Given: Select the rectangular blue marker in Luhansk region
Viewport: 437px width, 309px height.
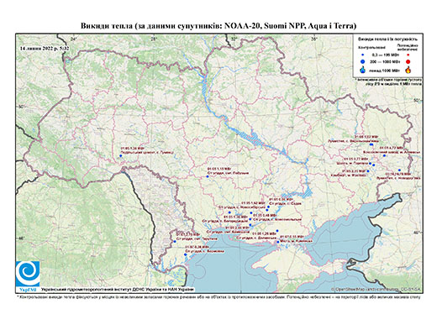Looking at the screenshot, I should 371,144.
